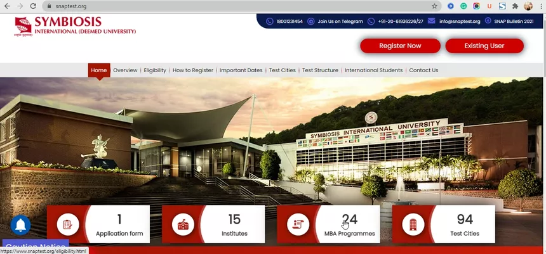Screen dimensions: 546x254
Task: Open the Test Structure nav item
Action: (320, 70)
